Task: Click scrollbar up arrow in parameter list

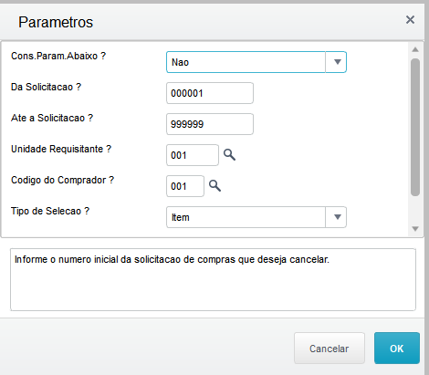Action: (415, 49)
